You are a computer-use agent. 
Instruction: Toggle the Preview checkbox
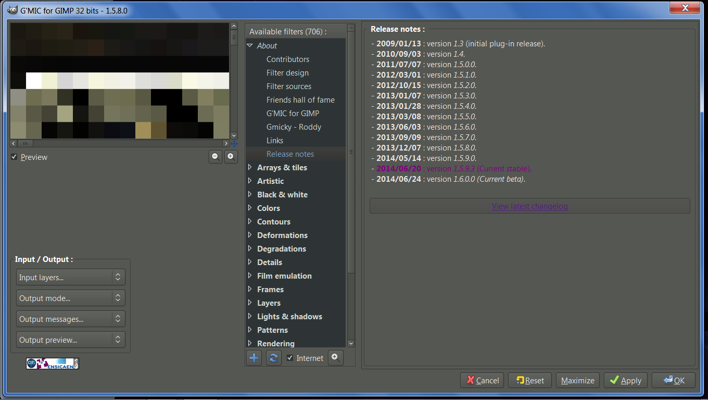[14, 157]
